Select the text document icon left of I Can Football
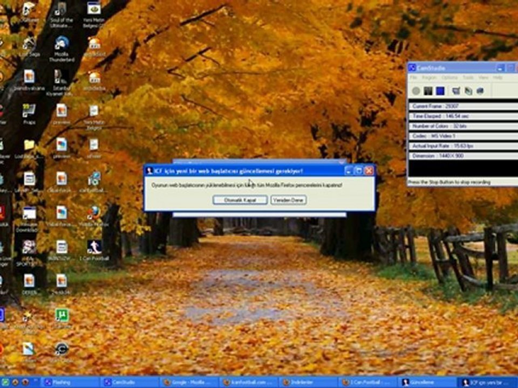This screenshot has height=388, width=518. (x=62, y=250)
